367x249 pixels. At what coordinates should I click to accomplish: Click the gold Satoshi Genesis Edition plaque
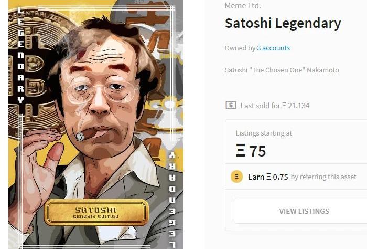point(96,213)
